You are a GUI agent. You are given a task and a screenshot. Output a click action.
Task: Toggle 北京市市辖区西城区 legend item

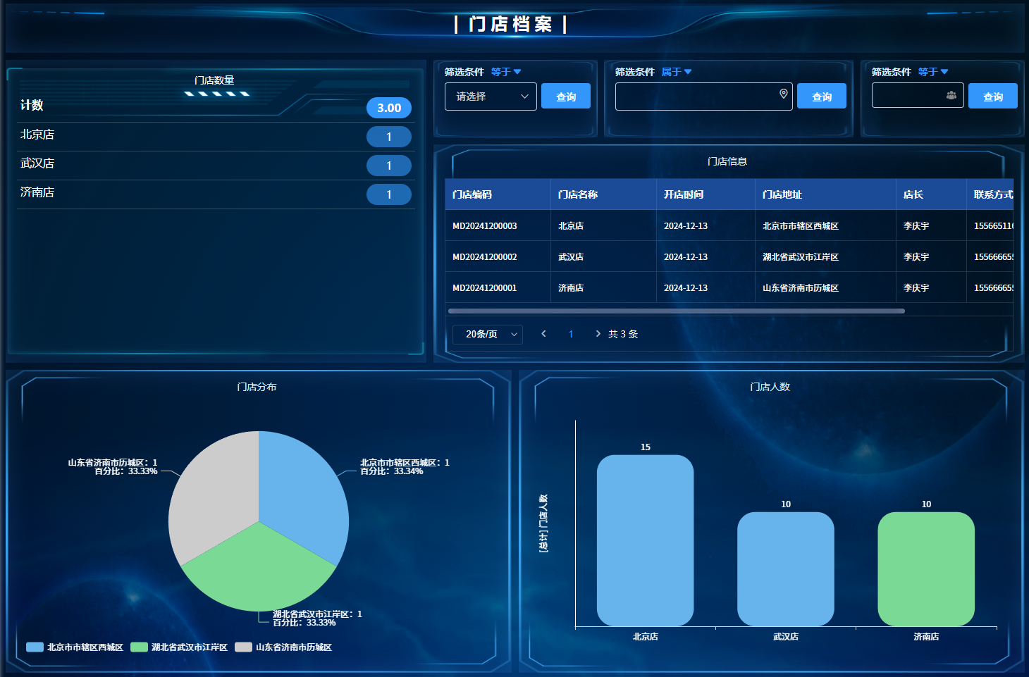(75, 647)
